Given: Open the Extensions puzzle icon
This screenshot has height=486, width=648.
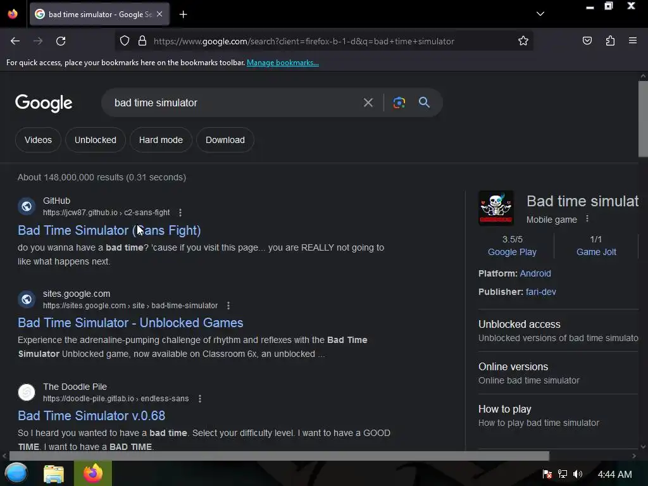Looking at the screenshot, I should 610,40.
